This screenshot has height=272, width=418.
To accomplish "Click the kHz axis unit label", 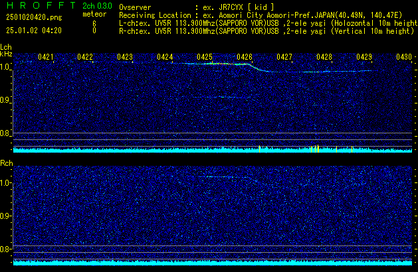I will click(x=6, y=54).
